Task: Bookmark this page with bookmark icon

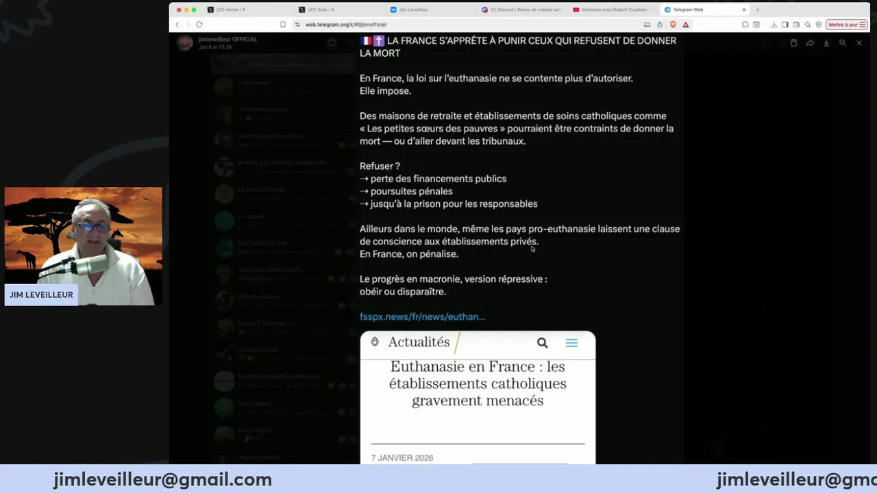Action: (283, 25)
